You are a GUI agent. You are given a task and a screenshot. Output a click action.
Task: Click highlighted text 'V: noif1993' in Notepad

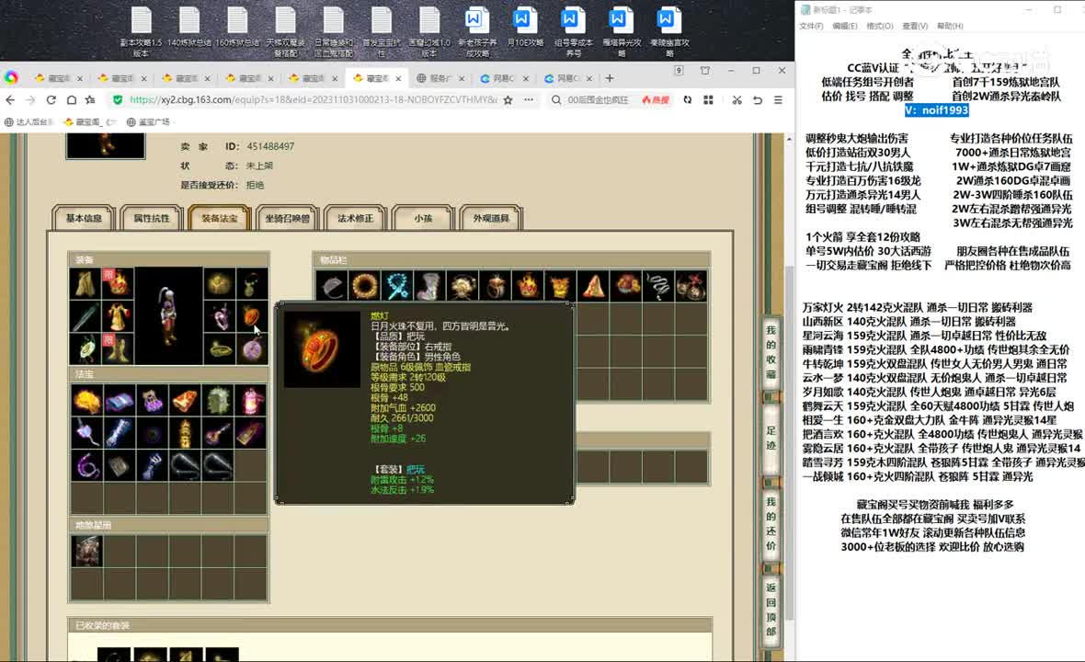point(936,110)
